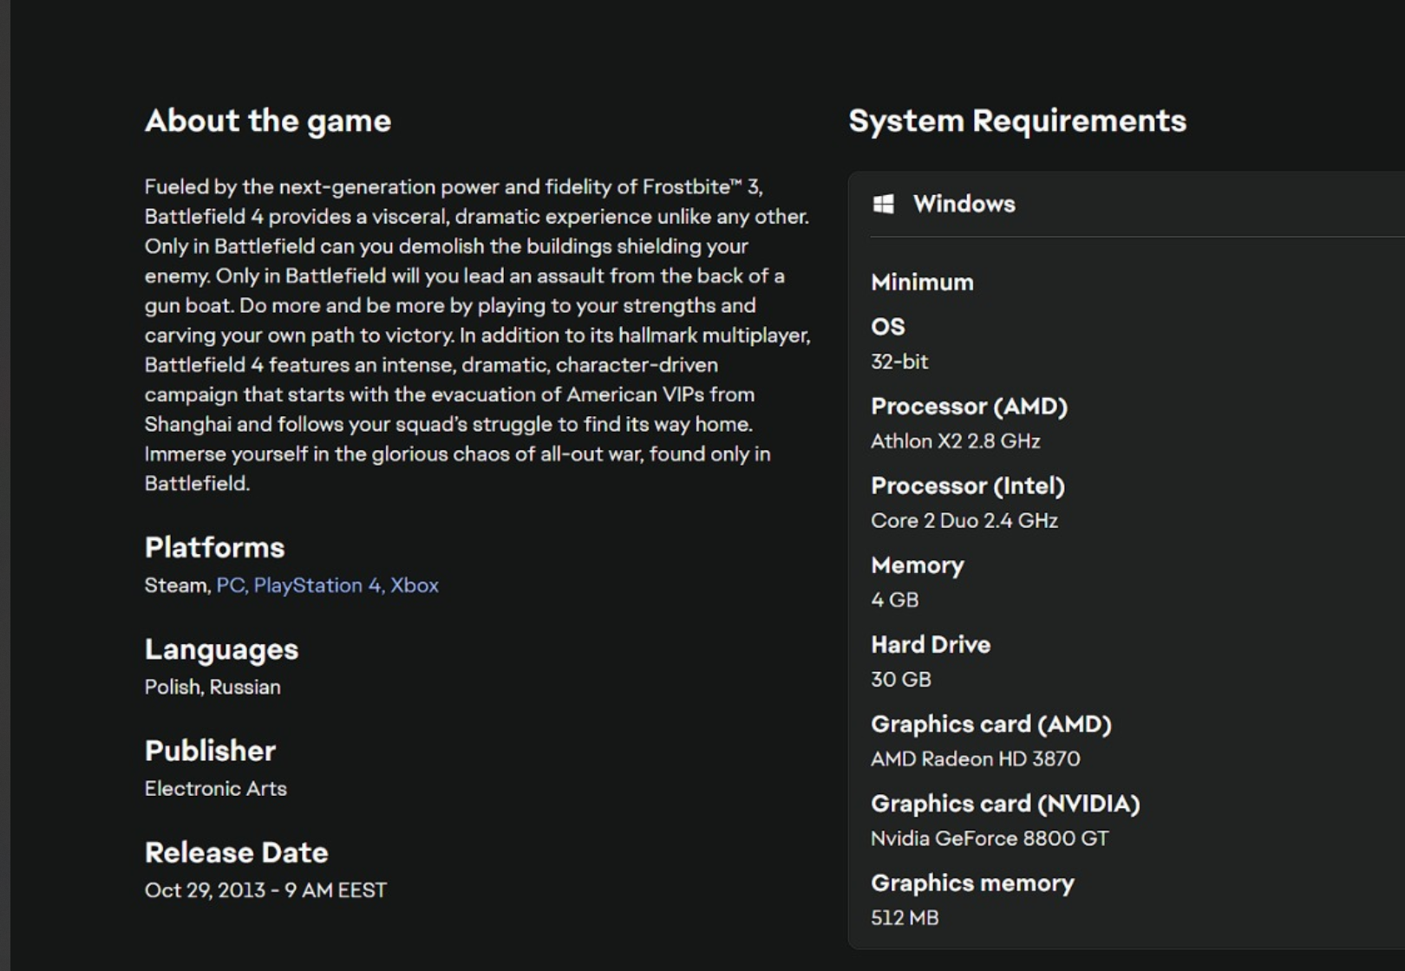Click the Nvidia GeForce 8800 GT entry
The height and width of the screenshot is (971, 1405).
(x=989, y=838)
